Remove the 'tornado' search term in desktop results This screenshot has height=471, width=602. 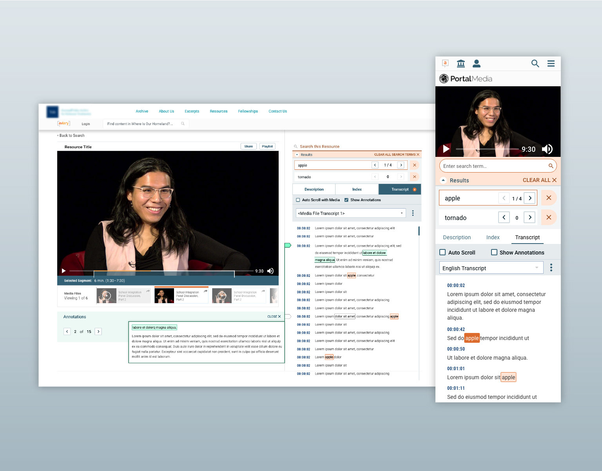click(x=414, y=177)
